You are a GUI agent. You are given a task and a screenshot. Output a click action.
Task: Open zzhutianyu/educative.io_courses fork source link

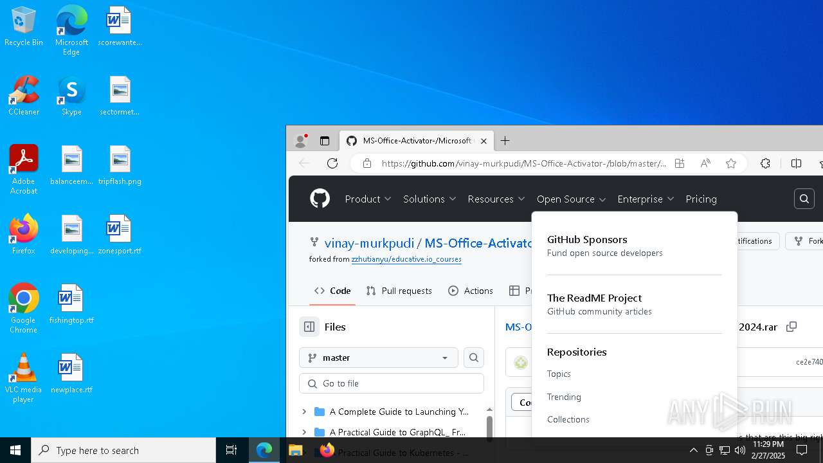[406, 259]
